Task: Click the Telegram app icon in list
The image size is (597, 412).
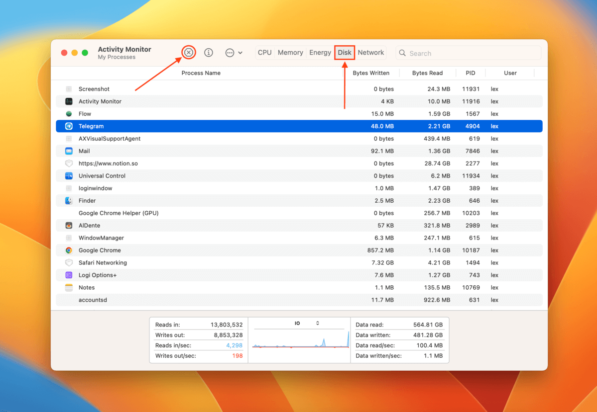Action: coord(69,126)
